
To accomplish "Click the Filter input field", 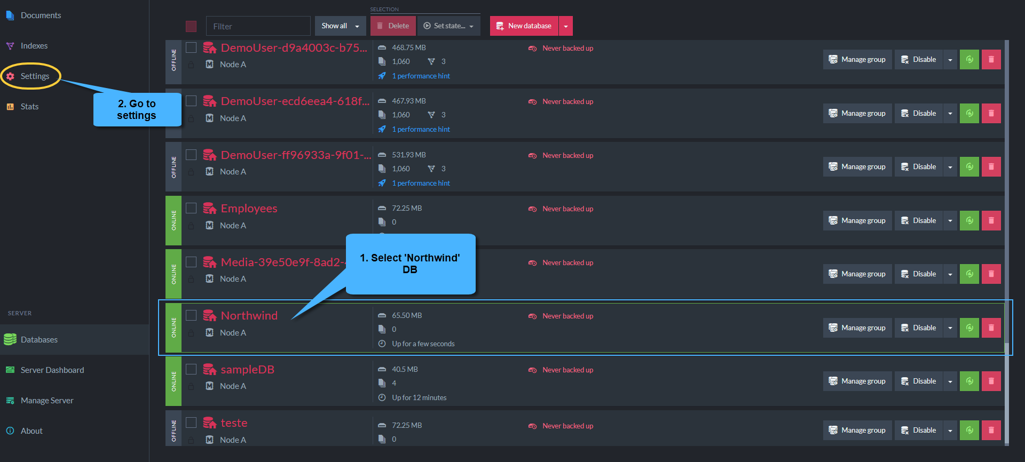I will pos(258,26).
